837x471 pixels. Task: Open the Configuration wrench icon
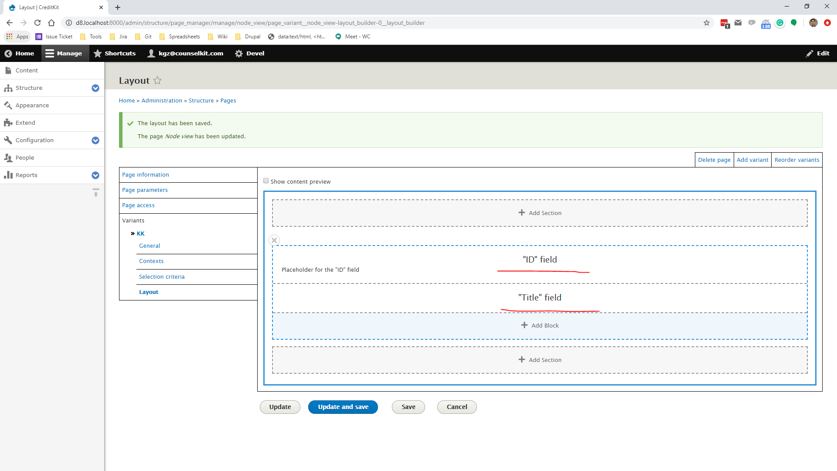tap(7, 140)
